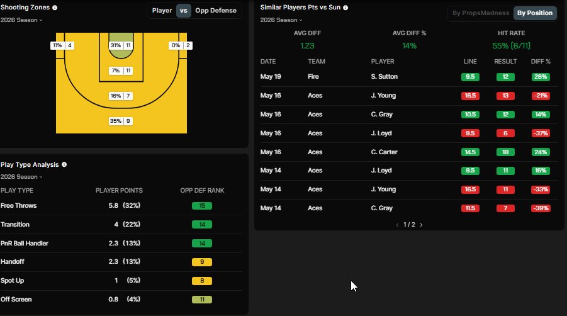Expand Similar Players 2026 Season dropdown
Viewport: 567px width, 316px height.
(x=281, y=20)
